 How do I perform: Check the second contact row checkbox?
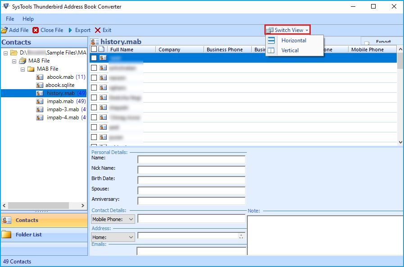pos(94,68)
